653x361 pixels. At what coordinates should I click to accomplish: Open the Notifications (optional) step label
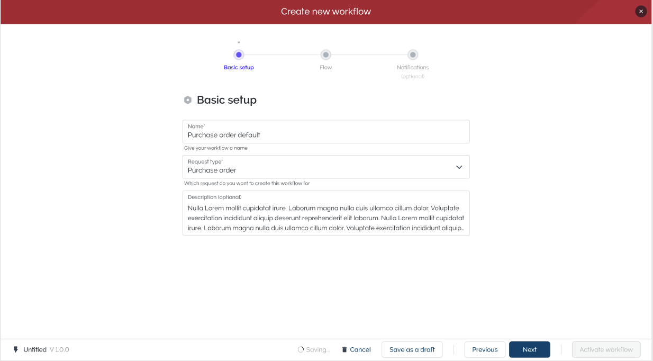click(413, 68)
